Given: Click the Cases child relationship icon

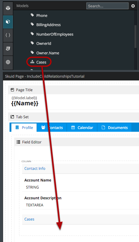Looking at the screenshot, I should point(32,62).
